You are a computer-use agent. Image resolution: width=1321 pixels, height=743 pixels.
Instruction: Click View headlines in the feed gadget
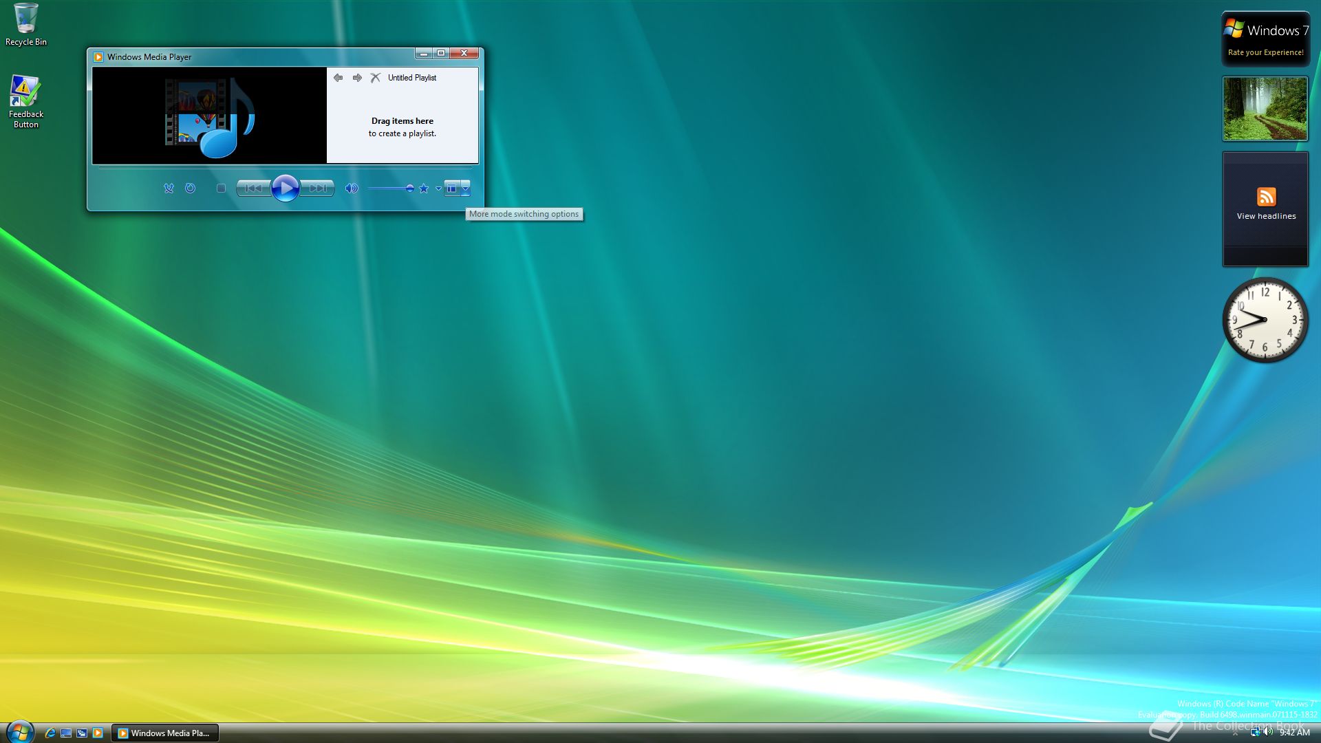1266,216
